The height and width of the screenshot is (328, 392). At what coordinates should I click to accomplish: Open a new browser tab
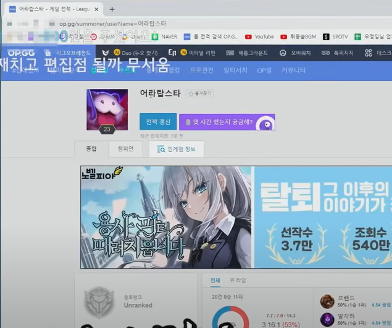(112, 9)
